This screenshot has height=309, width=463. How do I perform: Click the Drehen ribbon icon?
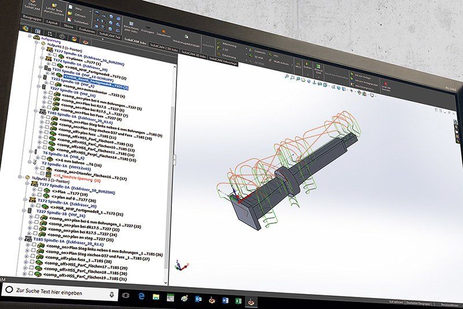[x=307, y=64]
